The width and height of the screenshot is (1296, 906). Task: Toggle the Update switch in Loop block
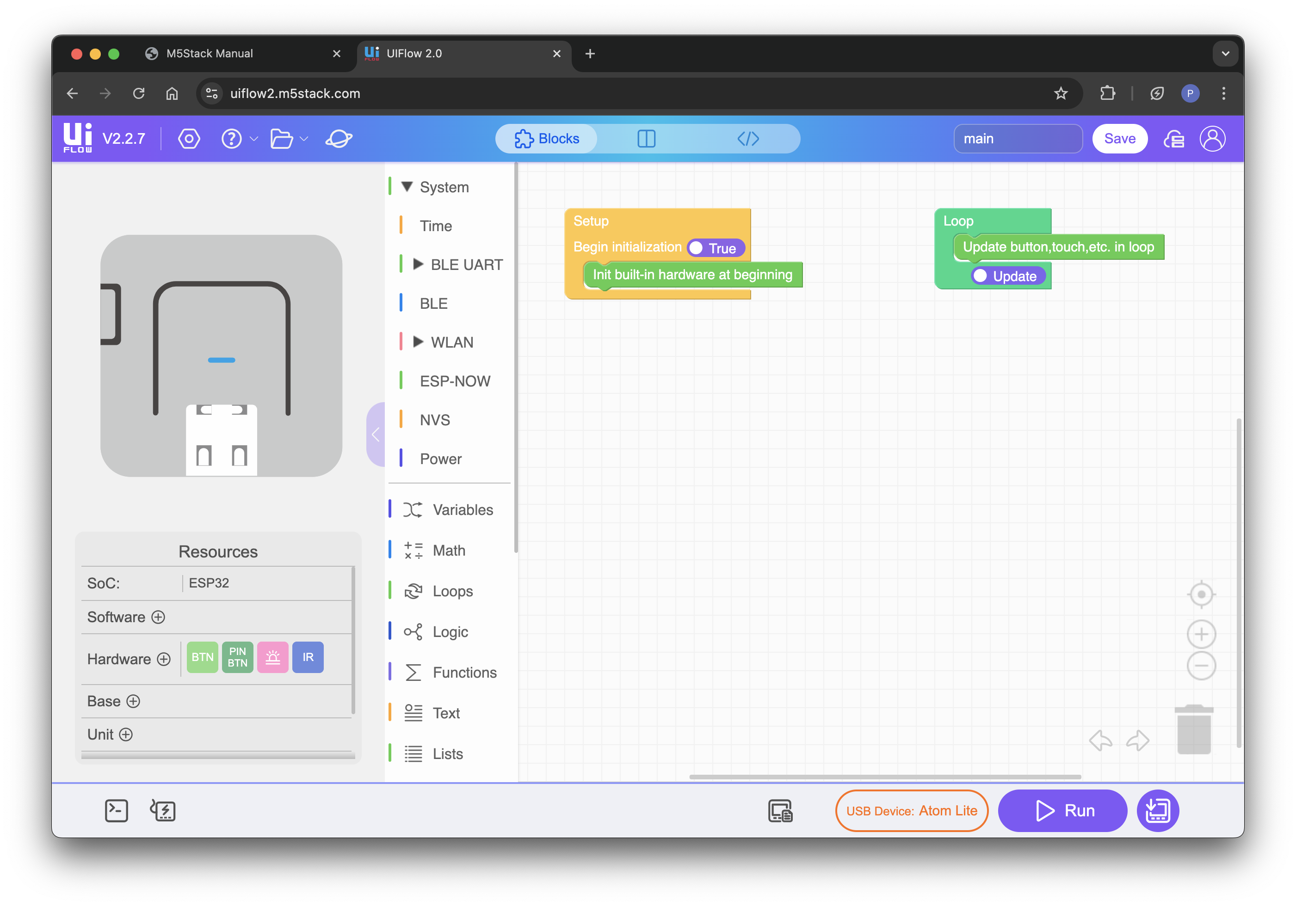click(1008, 276)
